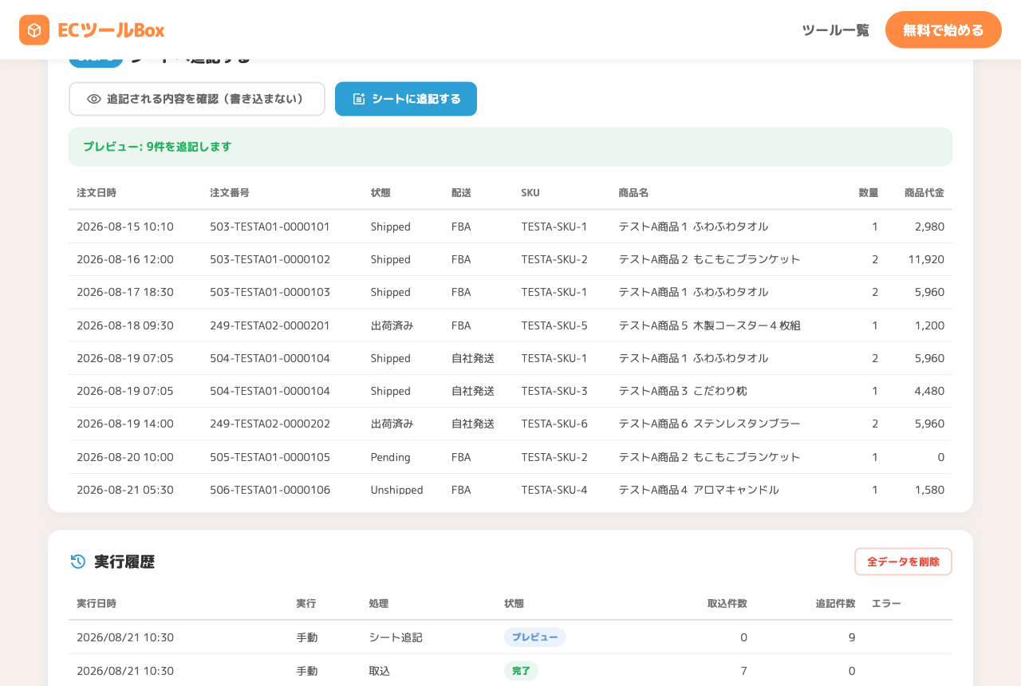The height and width of the screenshot is (686, 1021).
Task: Click product テストA商品５ 木製コースター４枚組
Action: (x=710, y=325)
